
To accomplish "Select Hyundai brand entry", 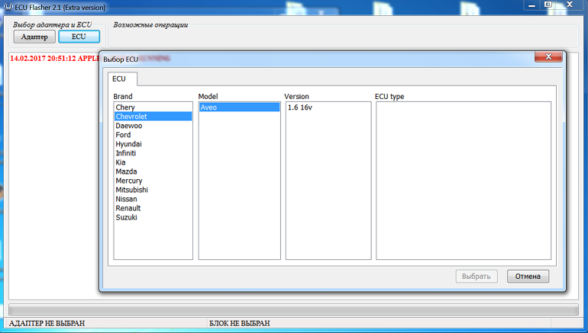I will coord(153,144).
